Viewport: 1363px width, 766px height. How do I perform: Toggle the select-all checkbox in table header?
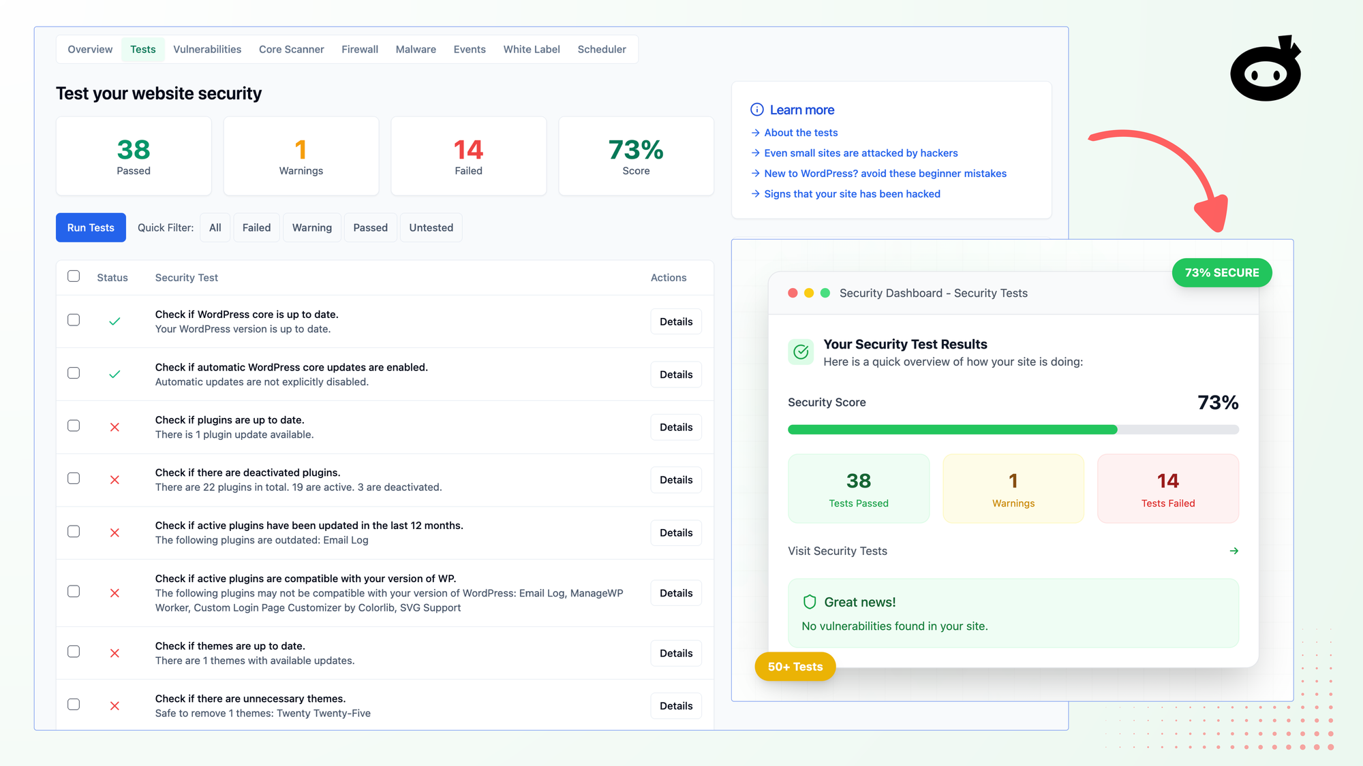point(74,276)
